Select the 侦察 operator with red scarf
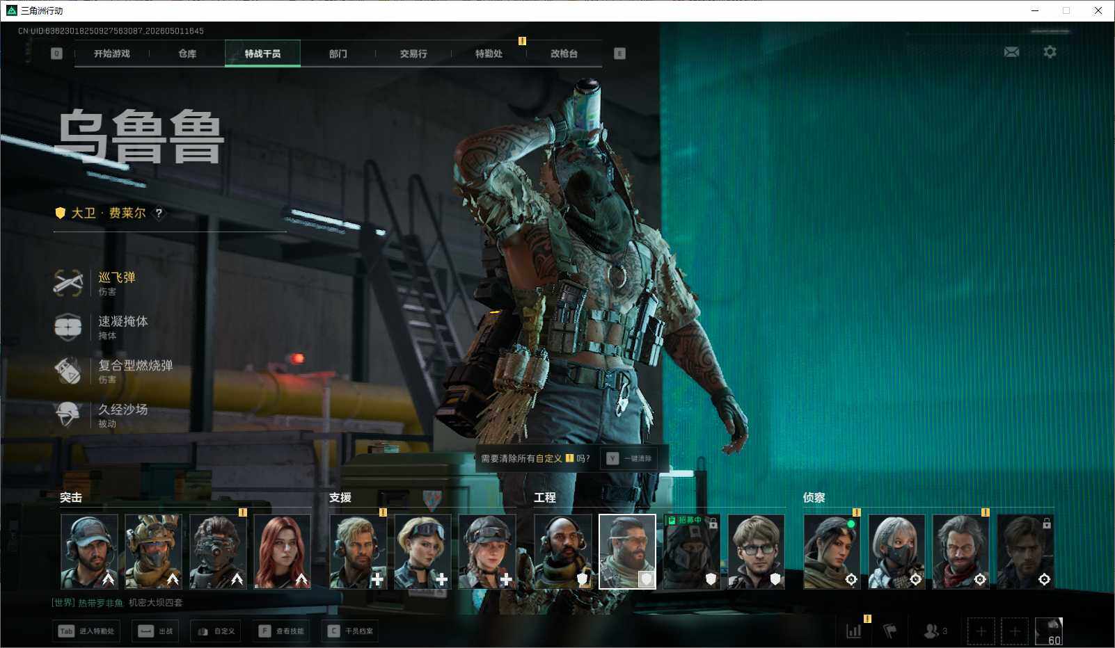1115x648 pixels. pyautogui.click(x=961, y=551)
